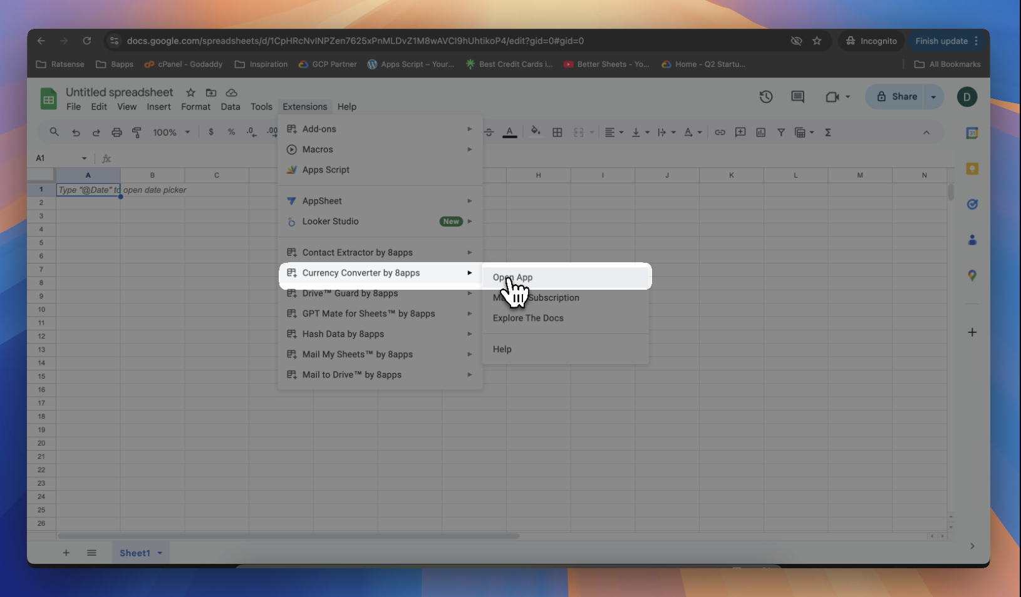Click the print icon
Screen dimensions: 1021x597
pyautogui.click(x=117, y=133)
